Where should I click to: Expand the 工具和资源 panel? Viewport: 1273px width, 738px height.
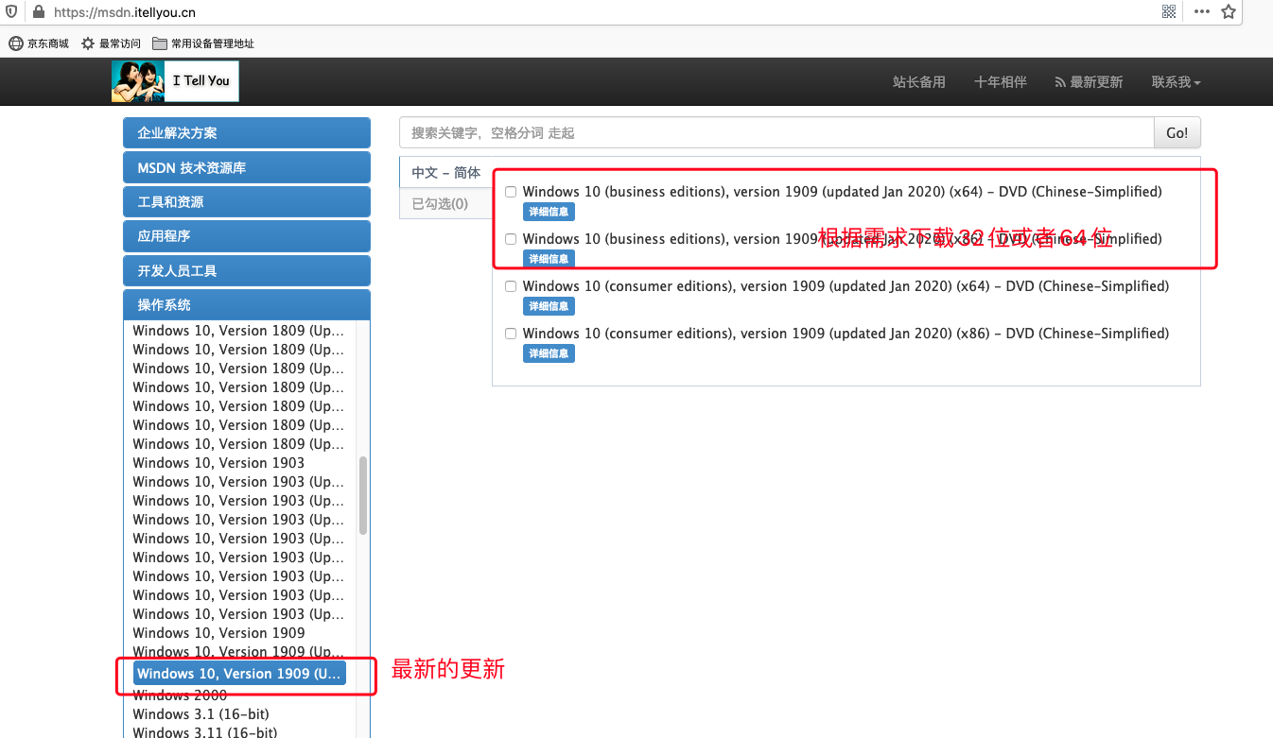(247, 202)
